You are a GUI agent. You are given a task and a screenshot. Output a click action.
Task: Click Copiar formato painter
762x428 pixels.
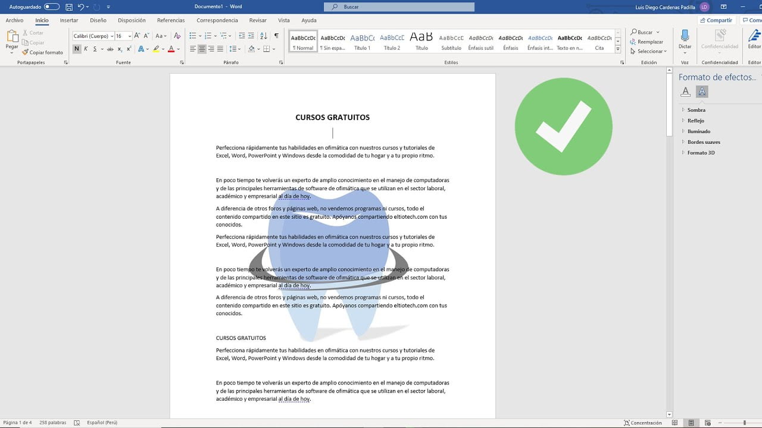pyautogui.click(x=42, y=52)
